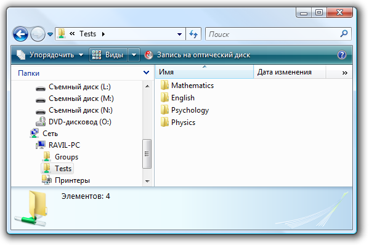This screenshot has height=245, width=369.
Task: Click the Виды button
Action: tap(108, 55)
